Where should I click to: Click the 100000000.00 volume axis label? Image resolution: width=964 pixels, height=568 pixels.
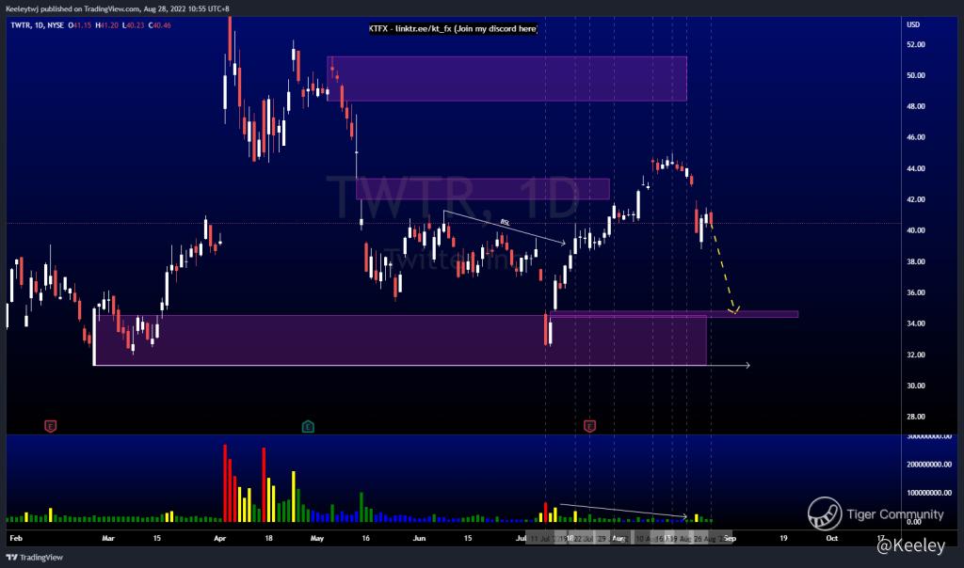click(929, 493)
